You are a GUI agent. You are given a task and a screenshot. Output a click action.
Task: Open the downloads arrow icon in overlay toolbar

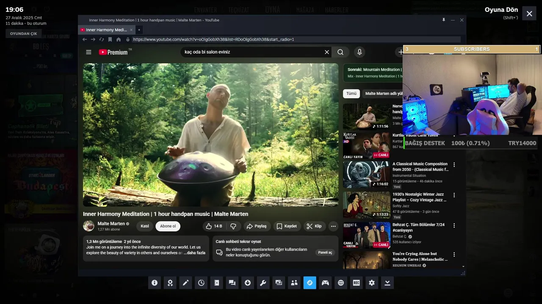coord(248,283)
